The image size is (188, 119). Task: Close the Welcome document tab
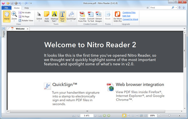(x=28, y=29)
